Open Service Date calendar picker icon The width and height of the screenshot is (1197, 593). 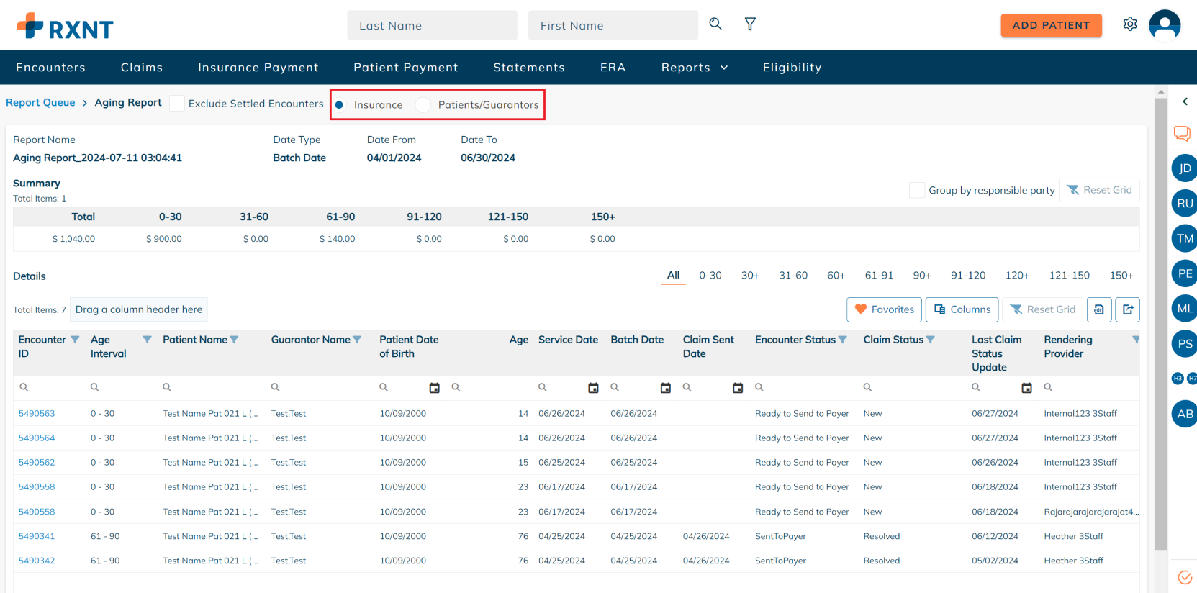click(593, 388)
